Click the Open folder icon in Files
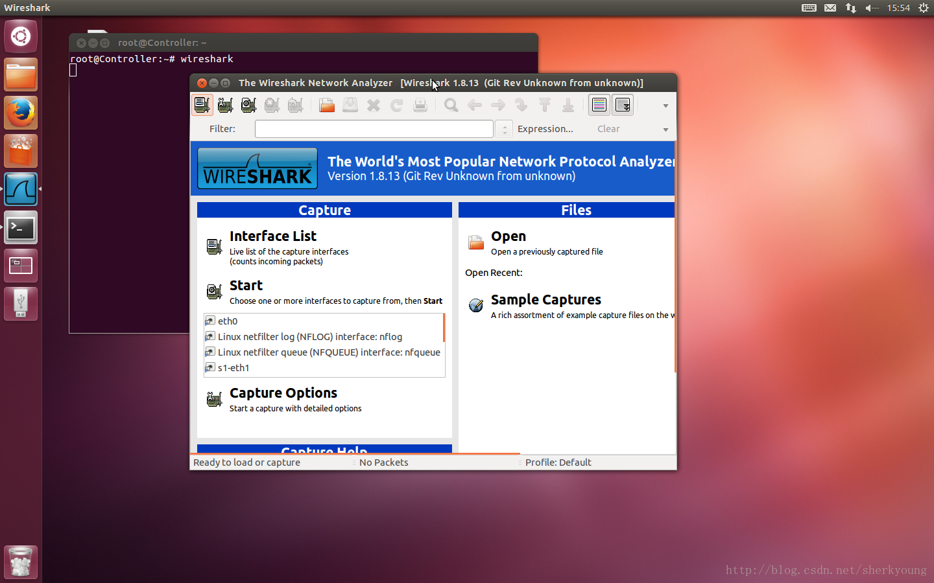 click(x=476, y=242)
